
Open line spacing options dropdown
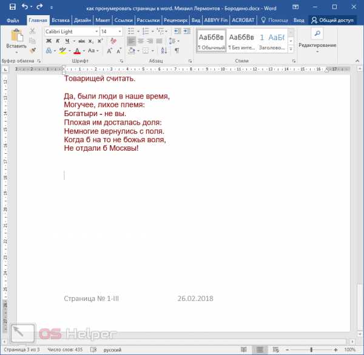pos(178,41)
